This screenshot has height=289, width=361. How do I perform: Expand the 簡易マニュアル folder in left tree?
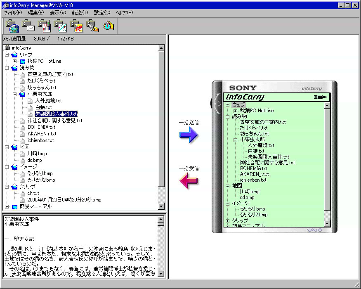[7, 206]
